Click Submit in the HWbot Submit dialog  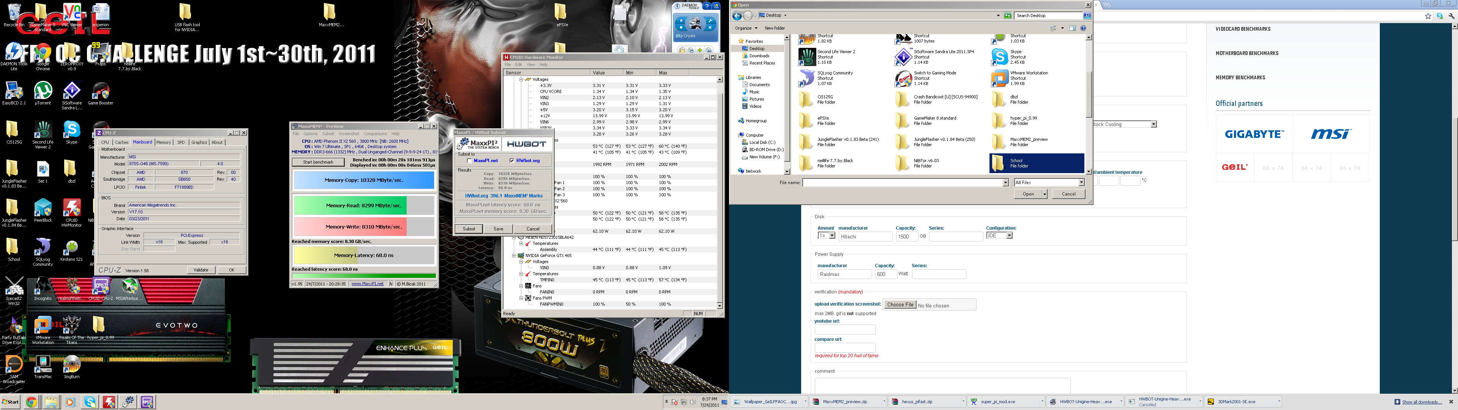tap(469, 229)
